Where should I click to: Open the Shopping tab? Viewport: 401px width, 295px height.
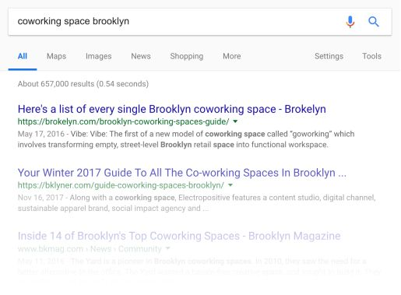click(x=187, y=56)
